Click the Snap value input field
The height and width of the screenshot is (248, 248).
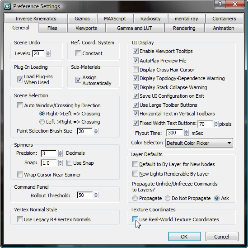(49, 163)
